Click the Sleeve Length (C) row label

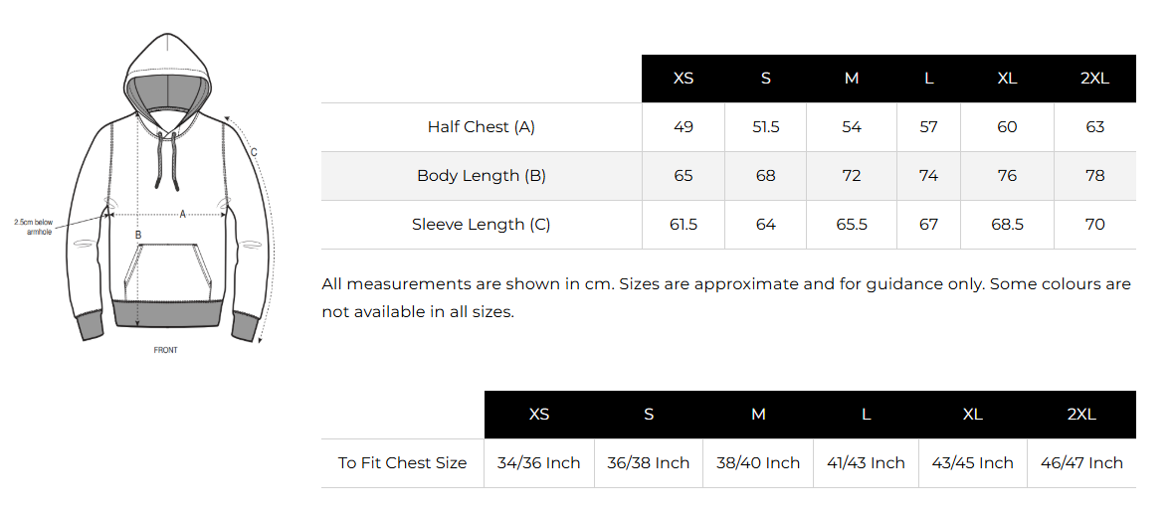pyautogui.click(x=482, y=225)
